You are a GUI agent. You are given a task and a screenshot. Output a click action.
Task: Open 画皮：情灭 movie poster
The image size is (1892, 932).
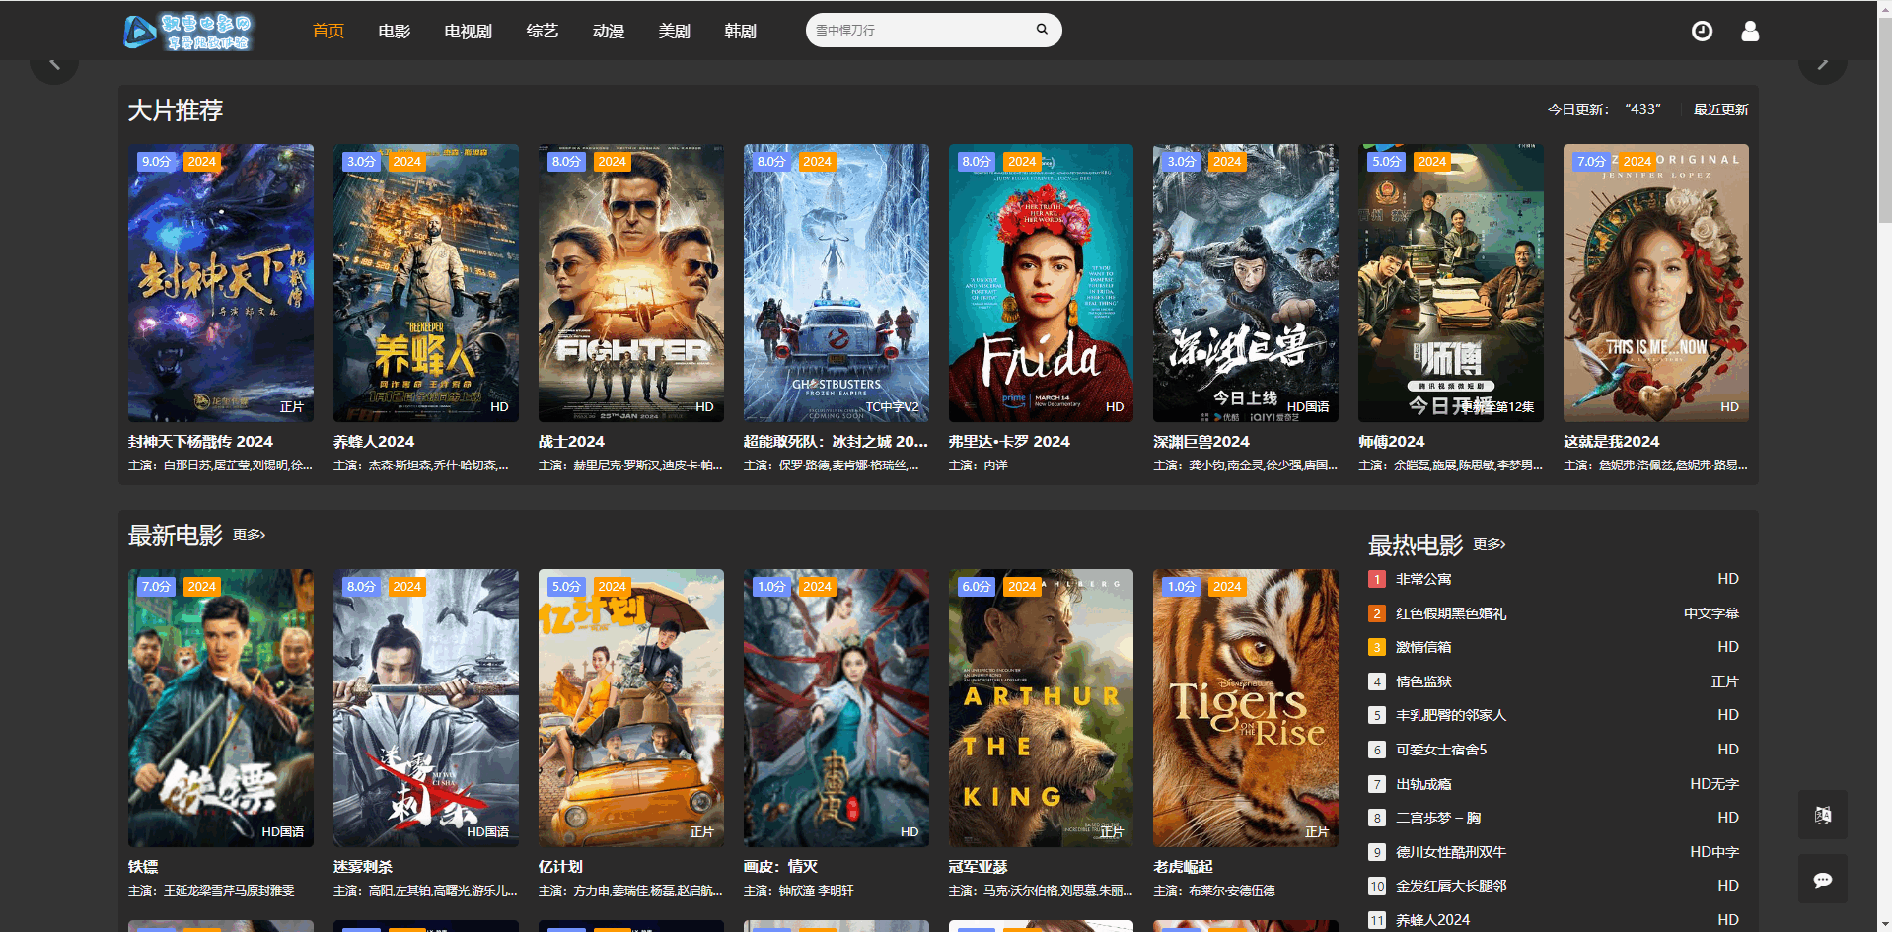point(837,708)
